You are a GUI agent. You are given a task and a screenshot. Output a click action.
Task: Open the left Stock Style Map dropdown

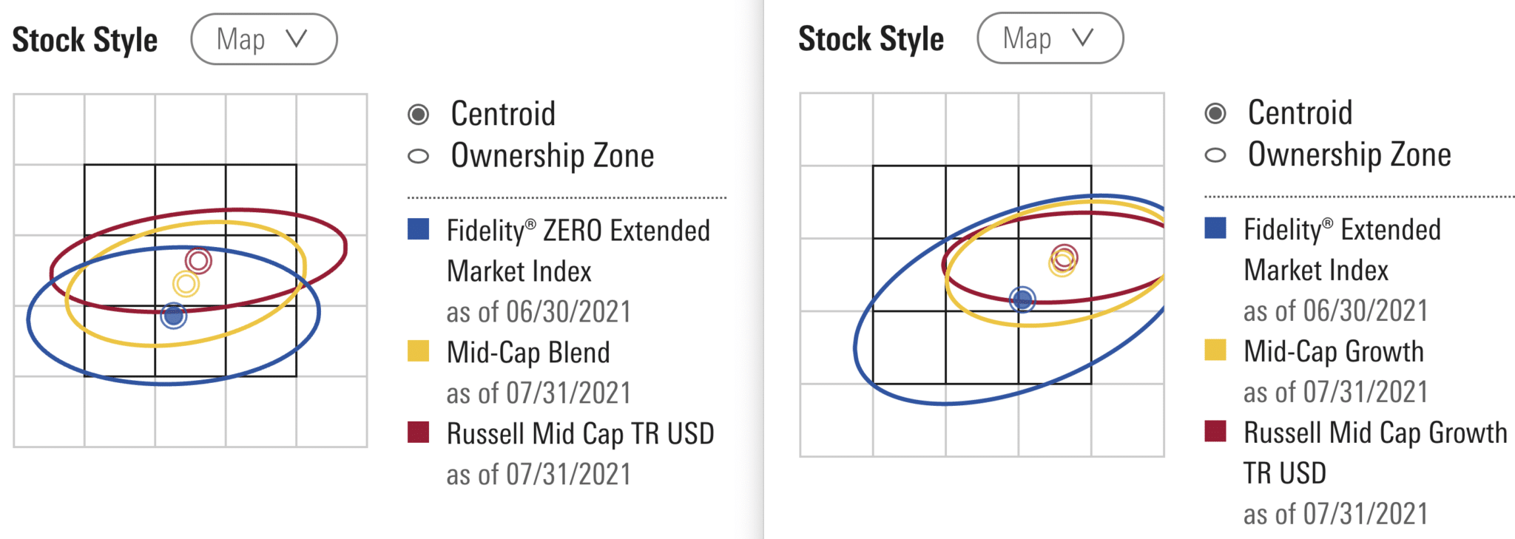(x=263, y=39)
